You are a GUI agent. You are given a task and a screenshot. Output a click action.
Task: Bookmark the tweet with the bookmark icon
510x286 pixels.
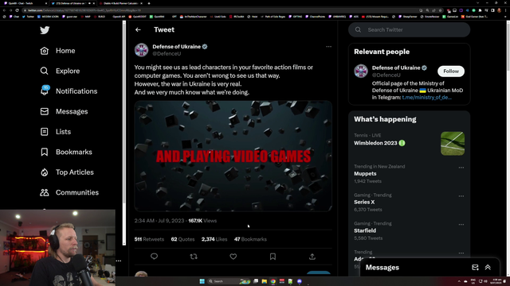273,257
